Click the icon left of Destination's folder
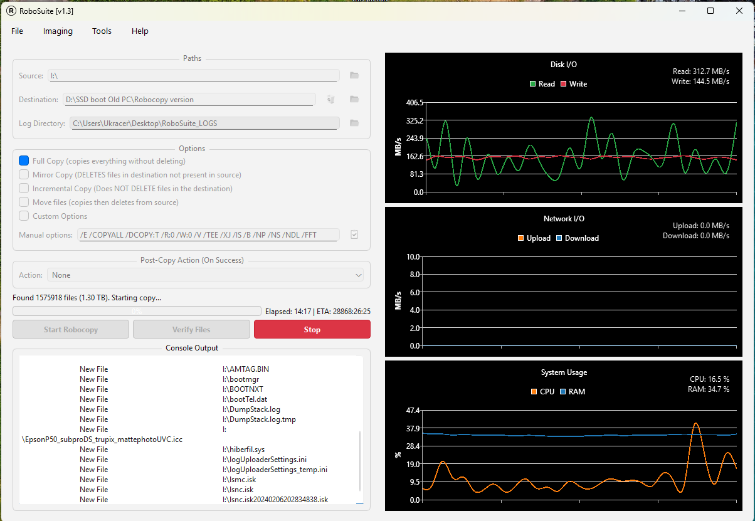 tap(331, 99)
